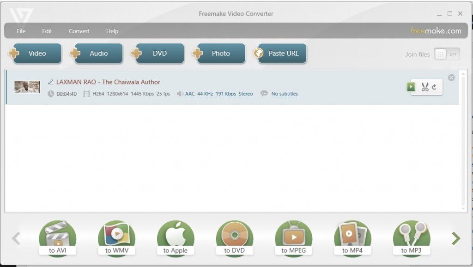Choose the to Apple output format
This screenshot has width=473, height=267.
pos(176,238)
